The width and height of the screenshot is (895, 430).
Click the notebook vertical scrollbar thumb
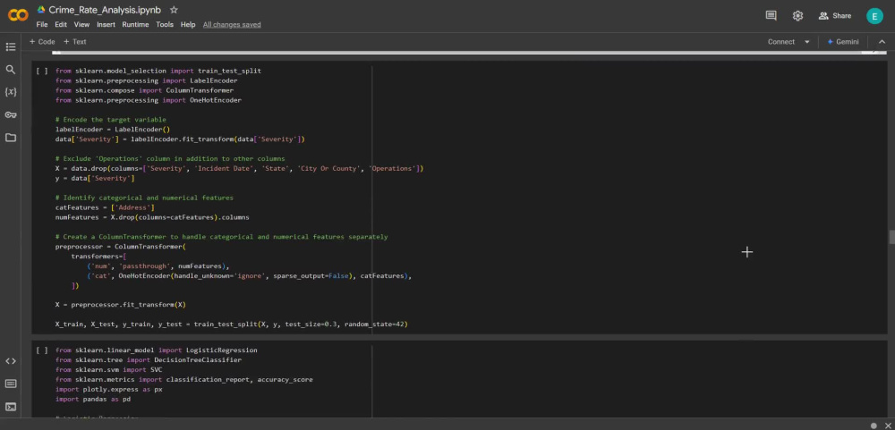click(x=891, y=237)
